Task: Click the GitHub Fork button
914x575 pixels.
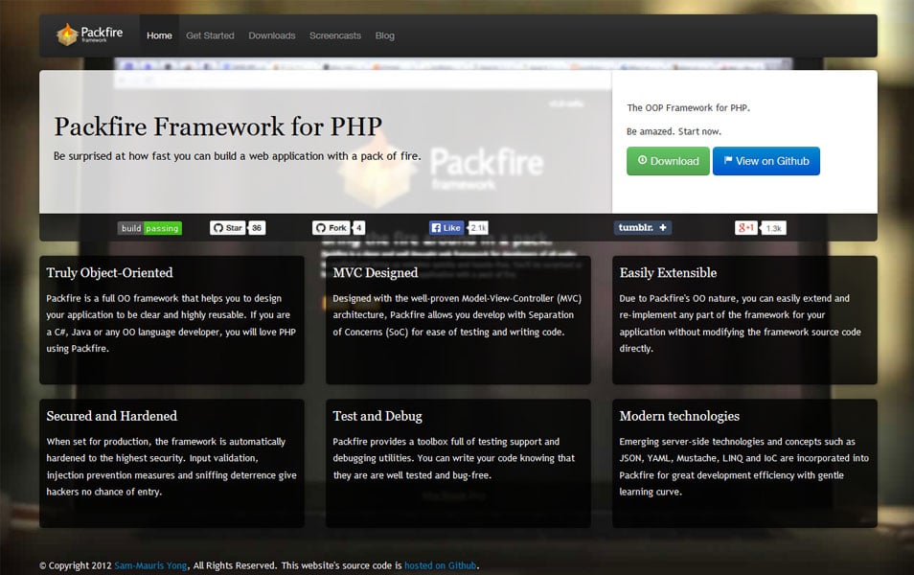Action: 331,227
